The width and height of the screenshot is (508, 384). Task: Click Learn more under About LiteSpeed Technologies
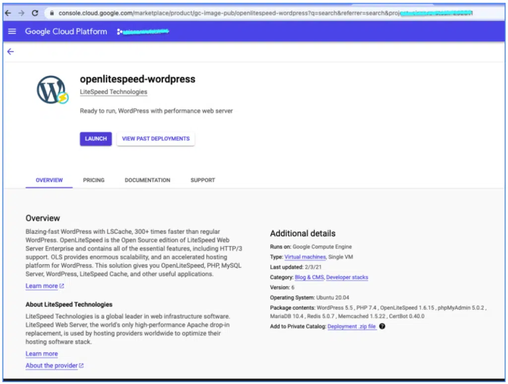pos(42,354)
